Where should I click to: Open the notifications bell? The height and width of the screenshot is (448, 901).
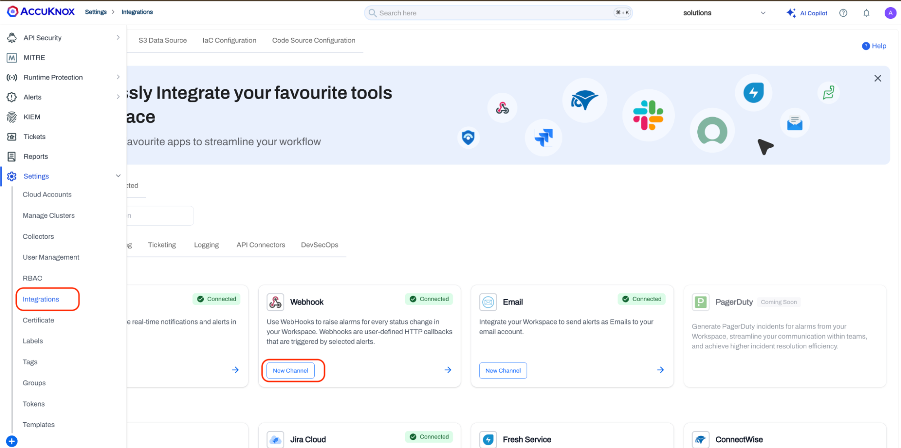[866, 13]
